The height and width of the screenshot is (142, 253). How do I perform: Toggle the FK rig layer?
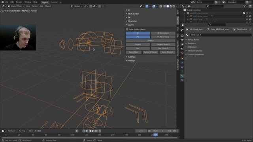pos(138,37)
